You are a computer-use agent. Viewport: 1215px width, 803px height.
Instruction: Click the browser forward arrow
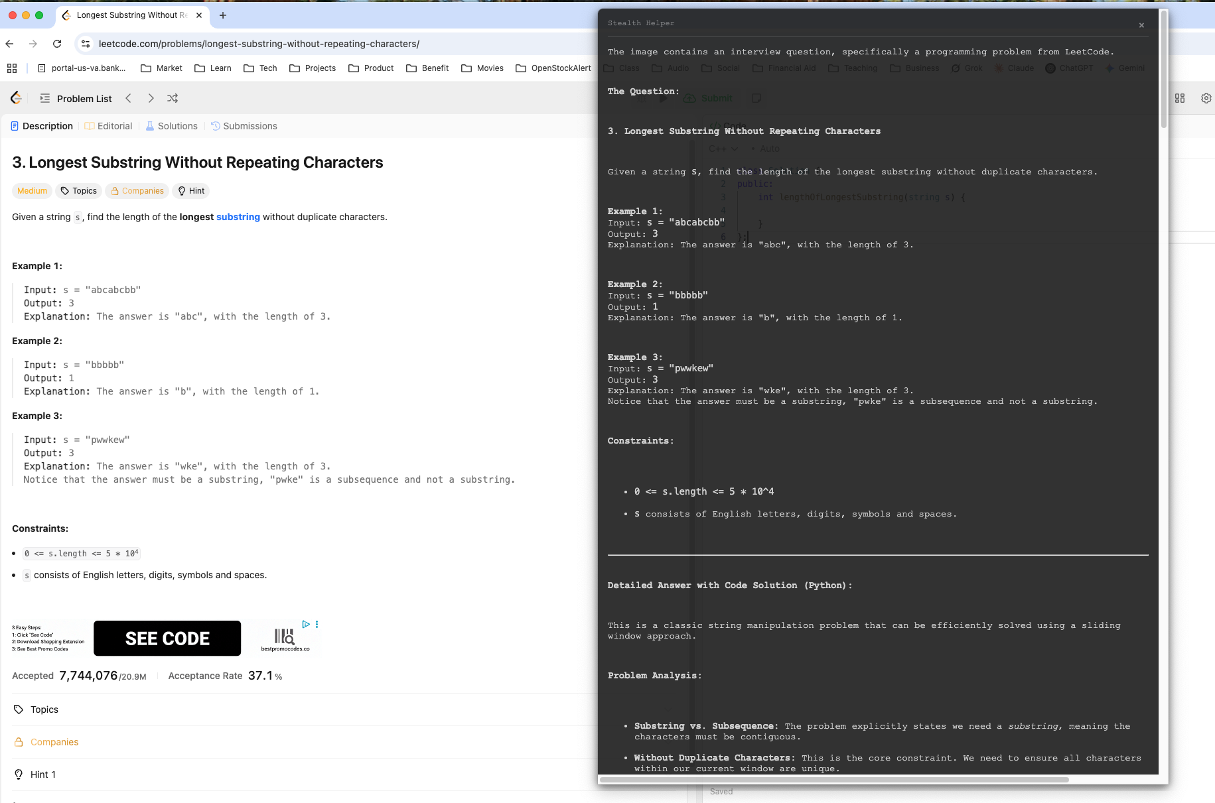tap(33, 44)
